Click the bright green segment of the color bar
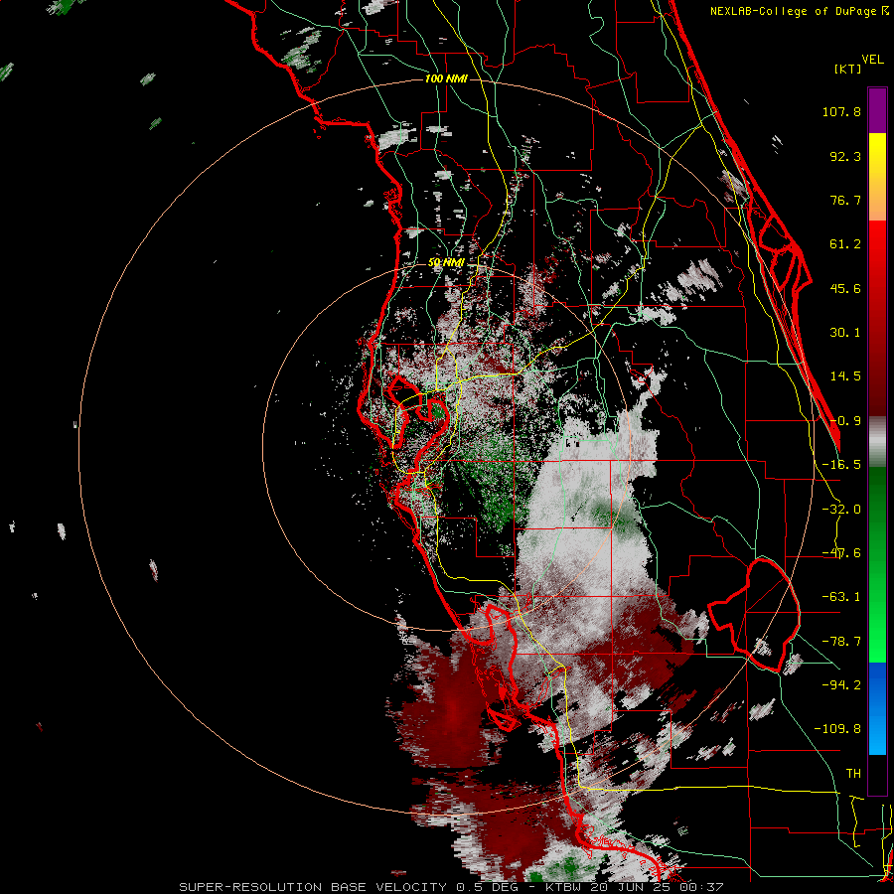This screenshot has width=894, height=894. (x=877, y=564)
